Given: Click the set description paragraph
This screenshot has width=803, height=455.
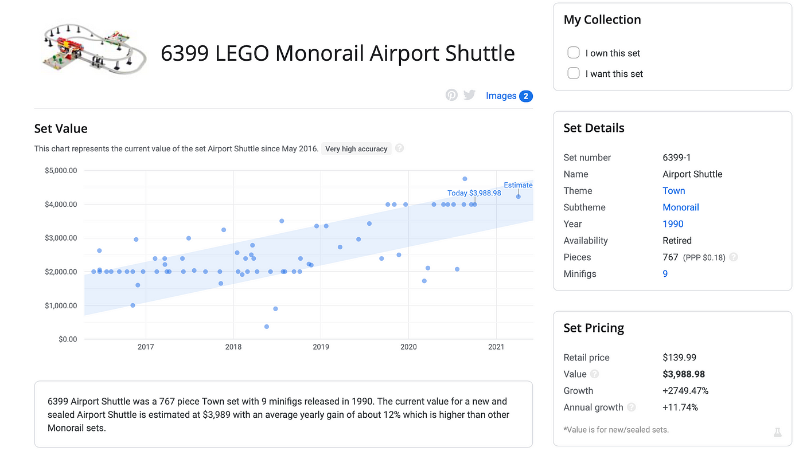Looking at the screenshot, I should [279, 414].
